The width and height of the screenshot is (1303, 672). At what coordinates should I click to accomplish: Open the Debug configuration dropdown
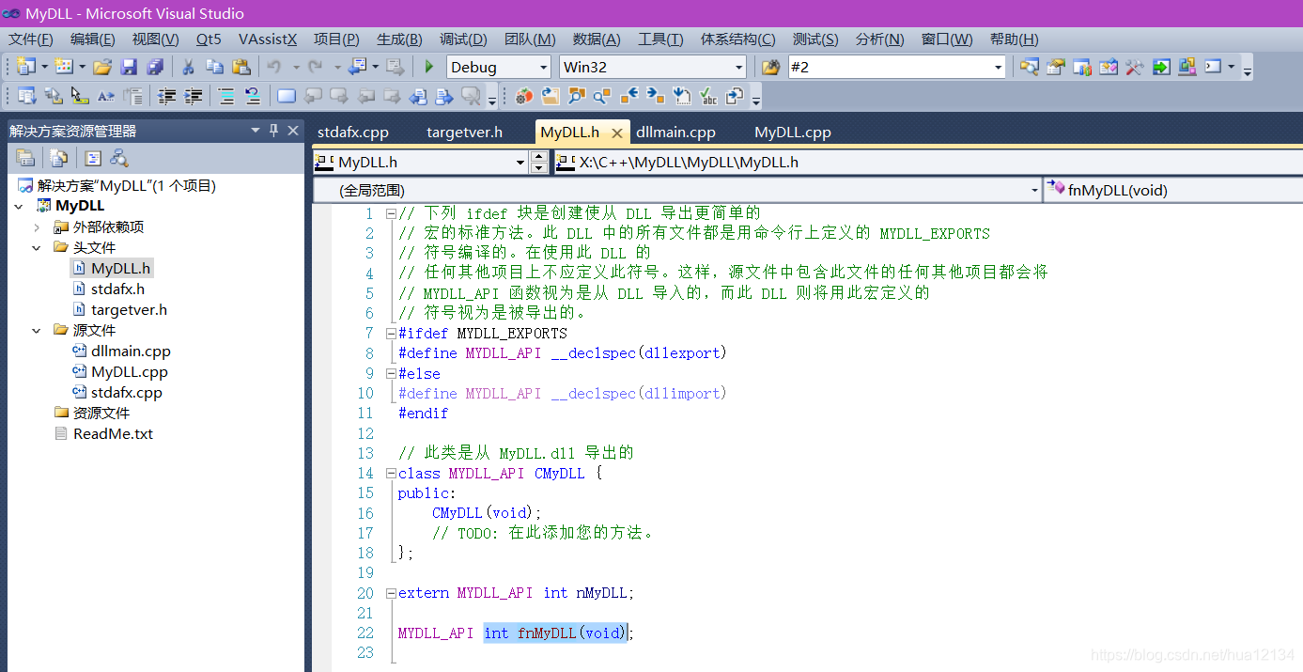[x=543, y=67]
